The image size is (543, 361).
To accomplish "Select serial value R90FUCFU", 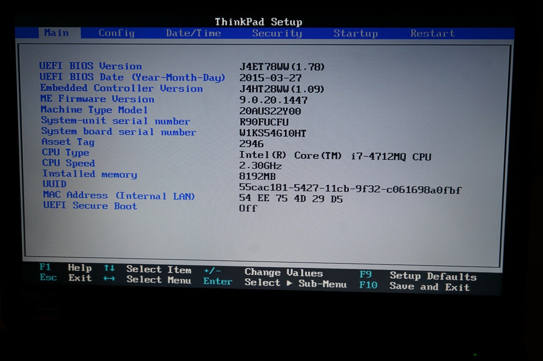I will (264, 122).
